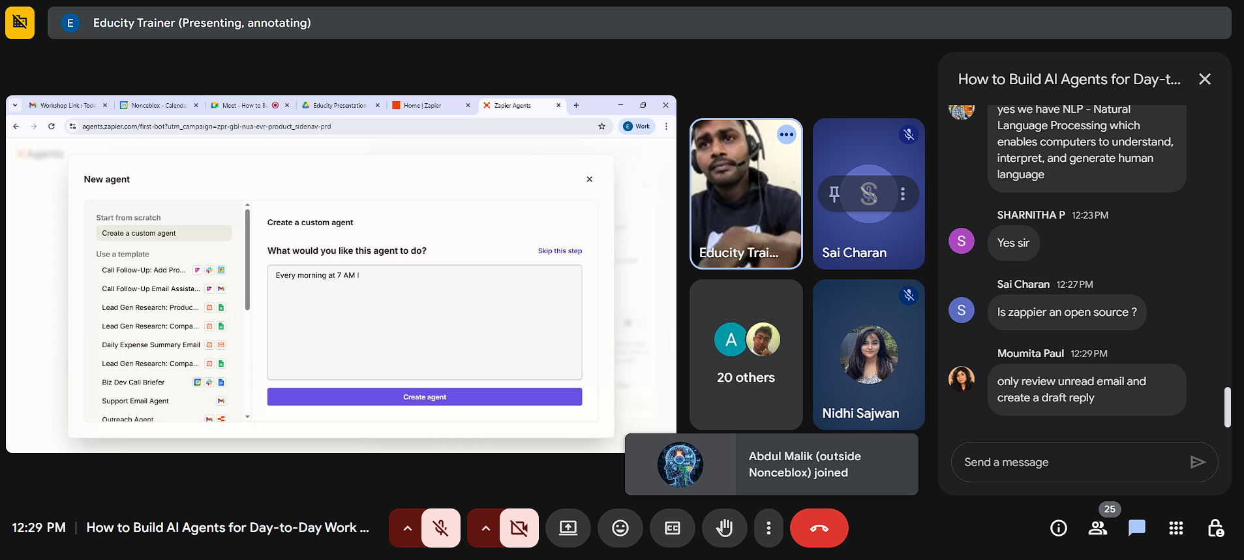Click the site info icon in address bar
This screenshot has width=1244, height=560.
point(72,126)
